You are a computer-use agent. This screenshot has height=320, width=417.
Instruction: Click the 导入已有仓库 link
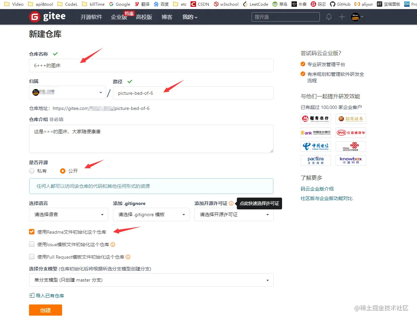pos(47,296)
